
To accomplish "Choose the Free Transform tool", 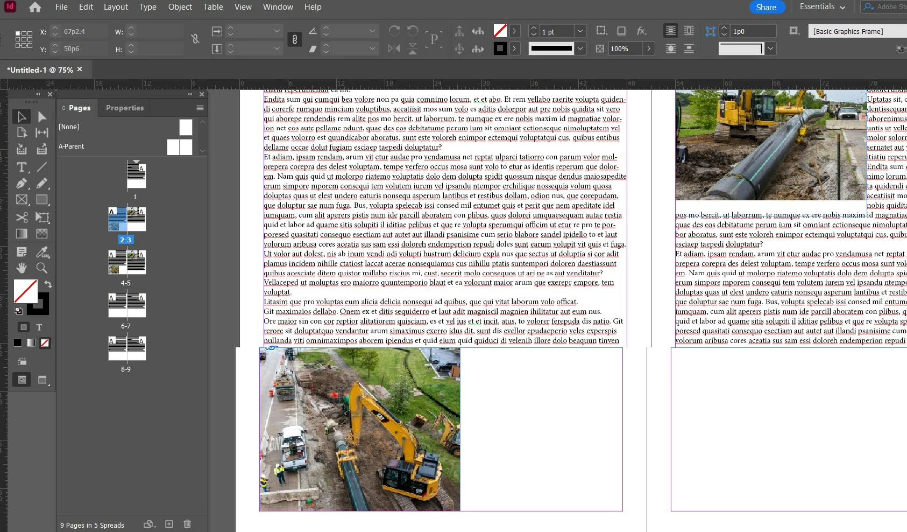I will [x=42, y=217].
